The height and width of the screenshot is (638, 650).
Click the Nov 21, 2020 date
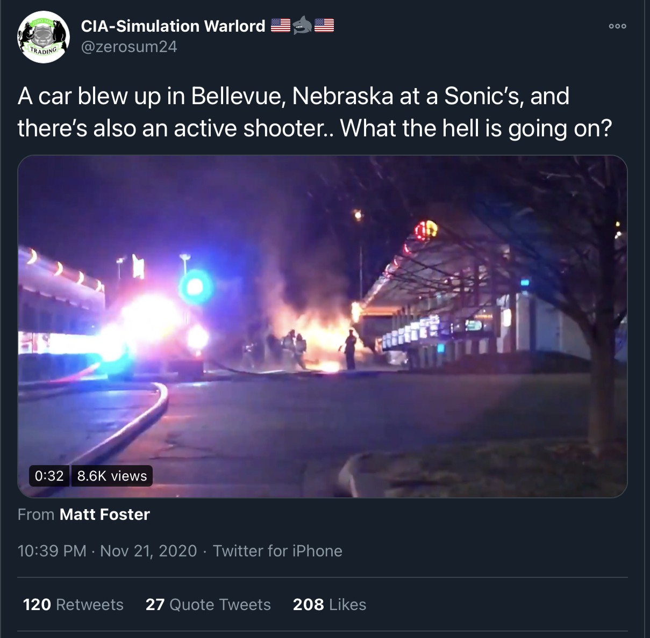148,551
